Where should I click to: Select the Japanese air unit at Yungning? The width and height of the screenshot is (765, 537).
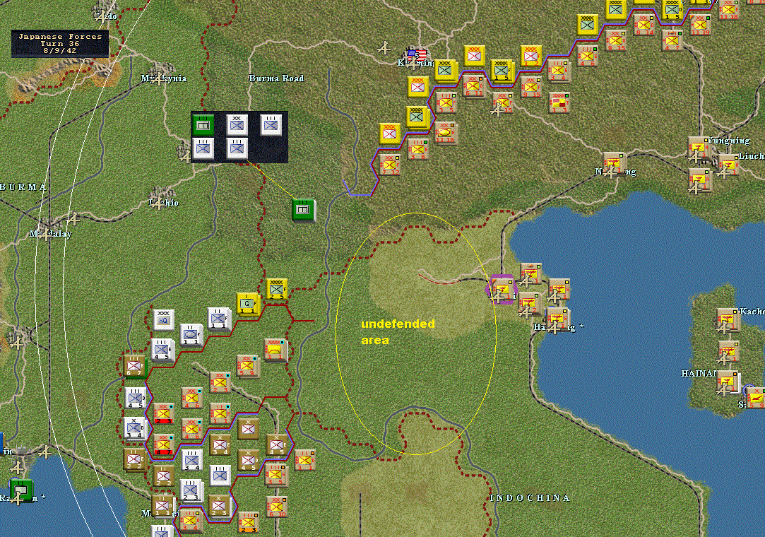[x=699, y=148]
